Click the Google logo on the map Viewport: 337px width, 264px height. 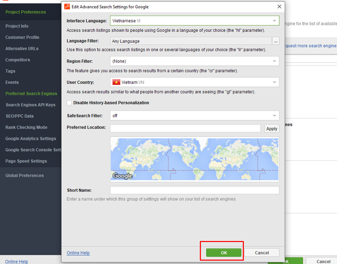tap(123, 176)
